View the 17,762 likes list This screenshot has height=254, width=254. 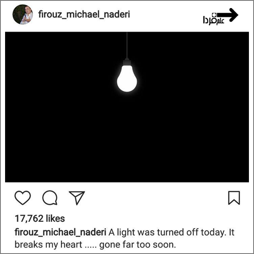[x=39, y=218]
